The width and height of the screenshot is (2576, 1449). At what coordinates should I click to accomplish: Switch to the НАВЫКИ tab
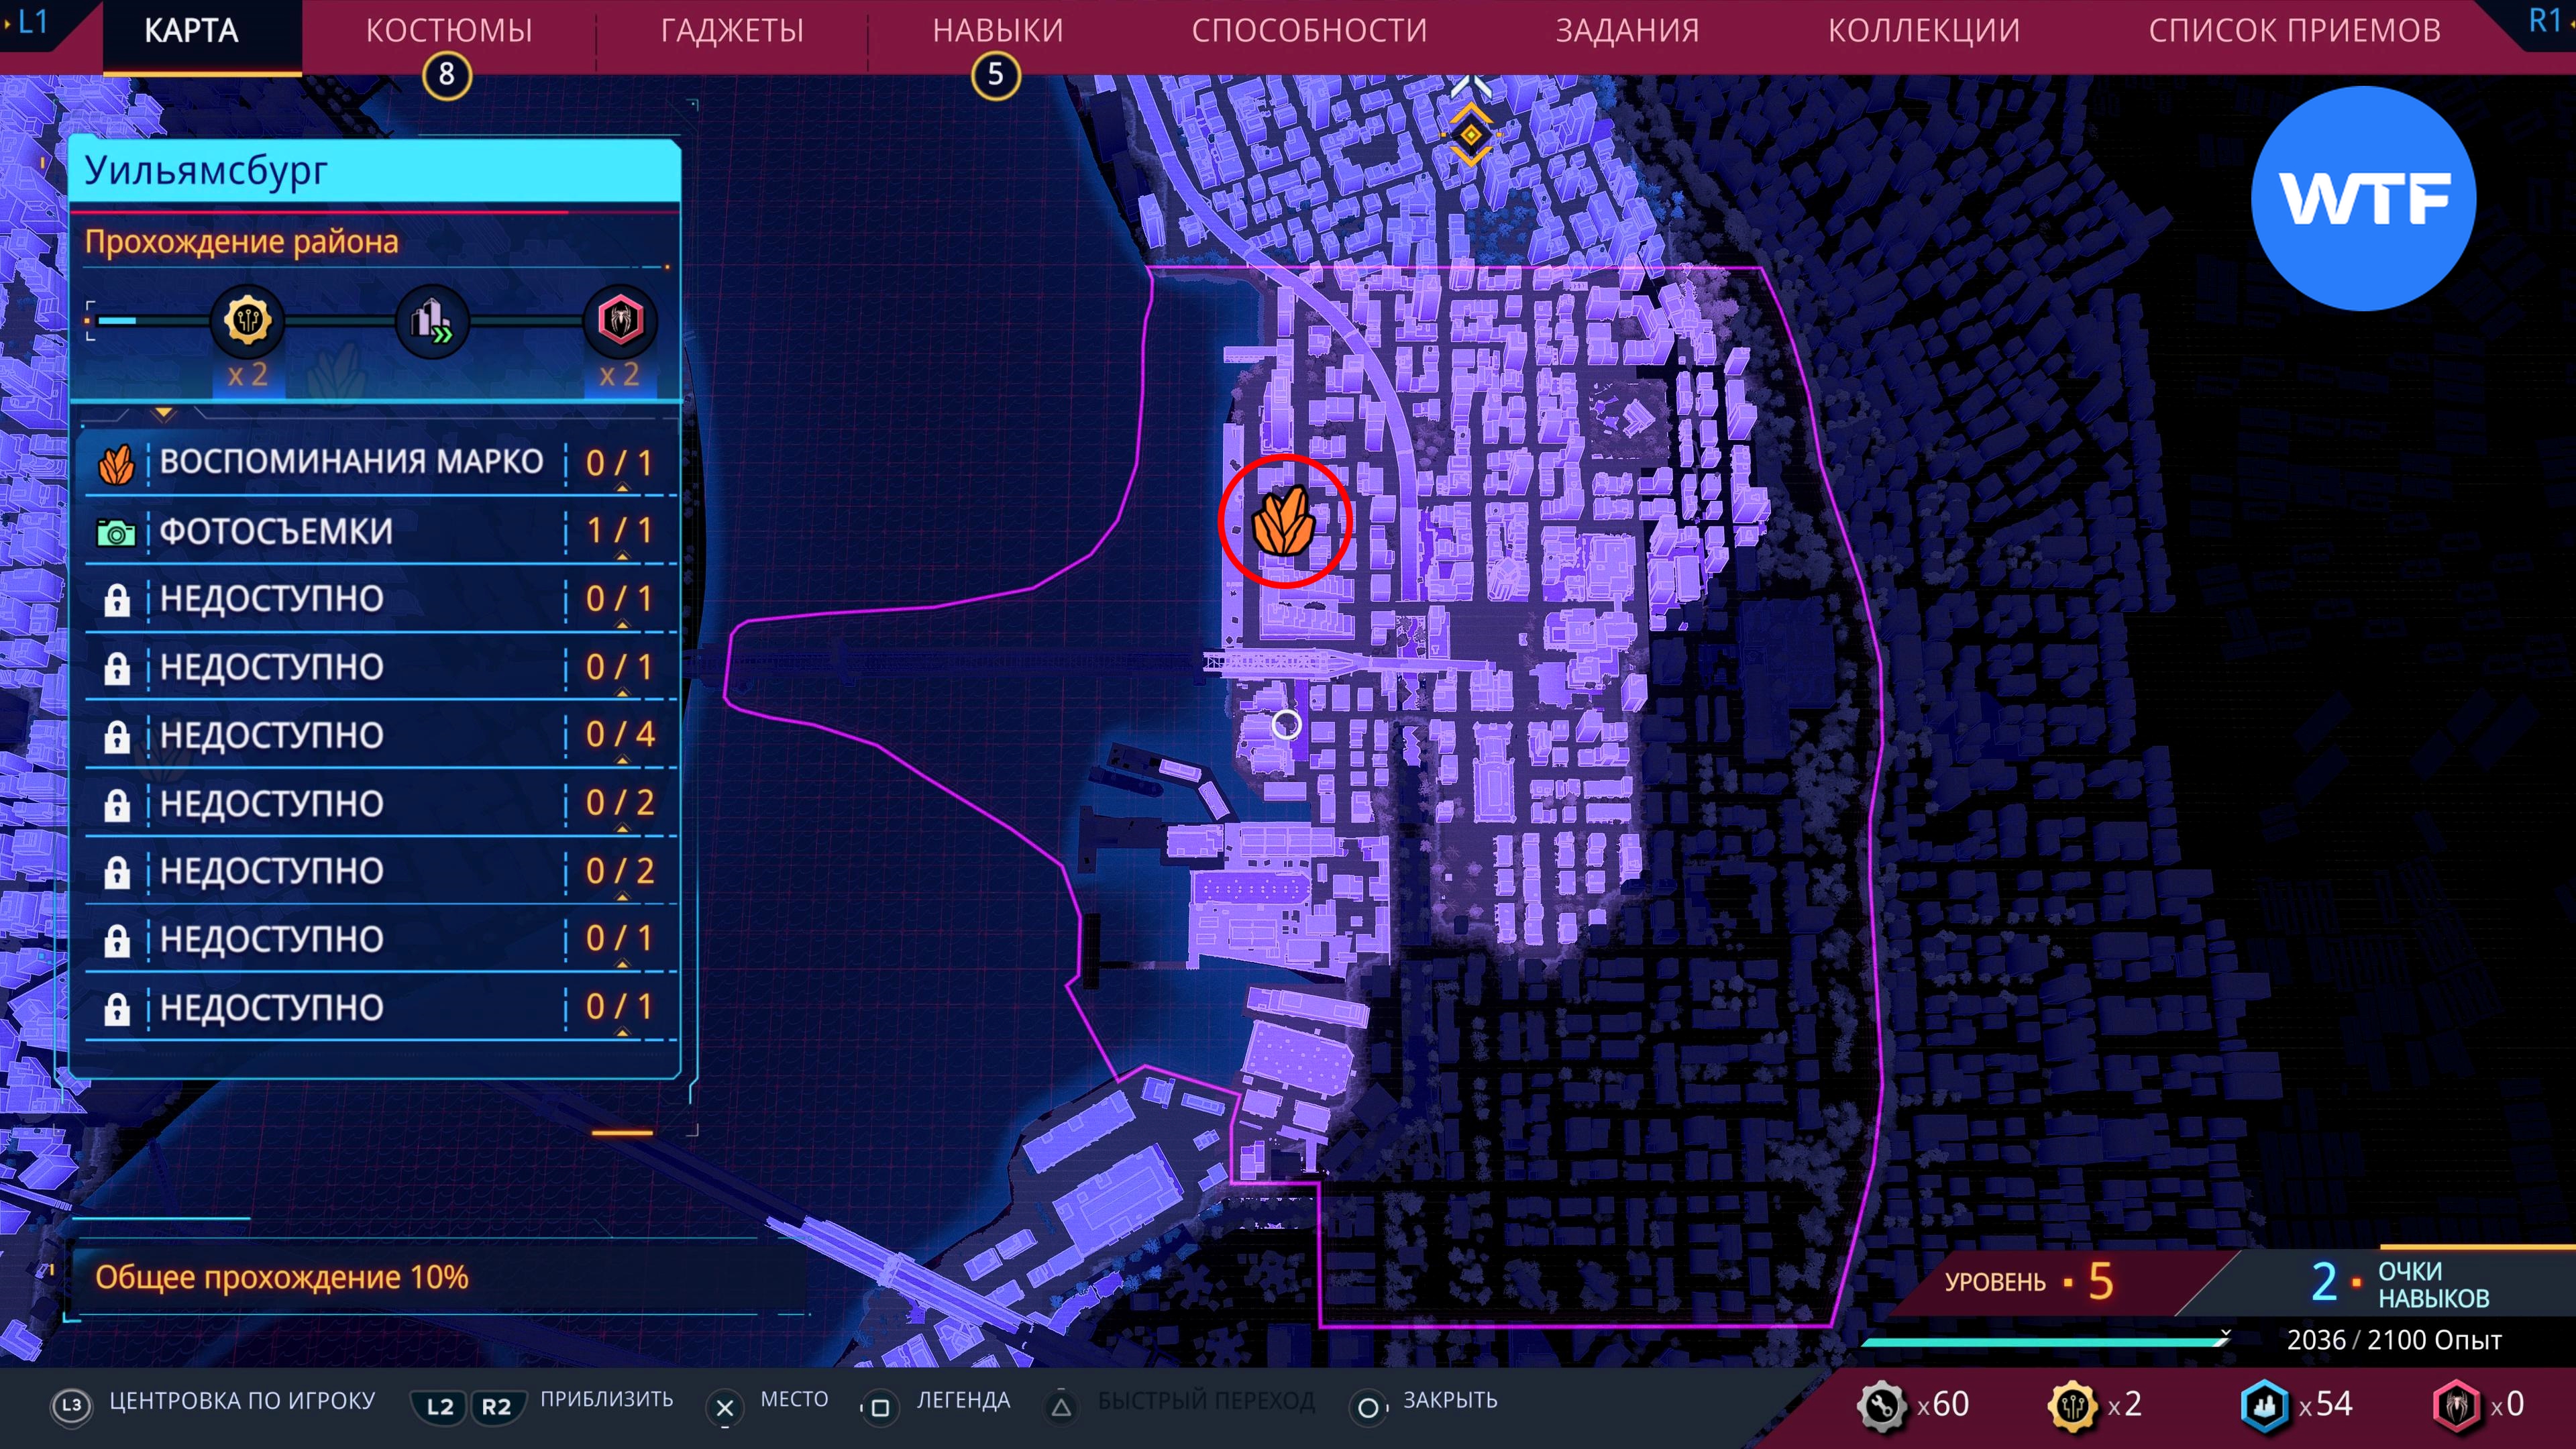tap(997, 31)
